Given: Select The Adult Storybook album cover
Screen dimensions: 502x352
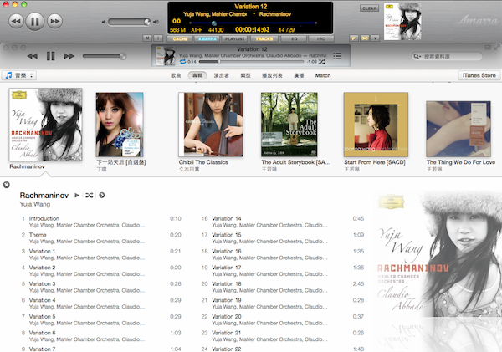Looking at the screenshot, I should coord(289,125).
